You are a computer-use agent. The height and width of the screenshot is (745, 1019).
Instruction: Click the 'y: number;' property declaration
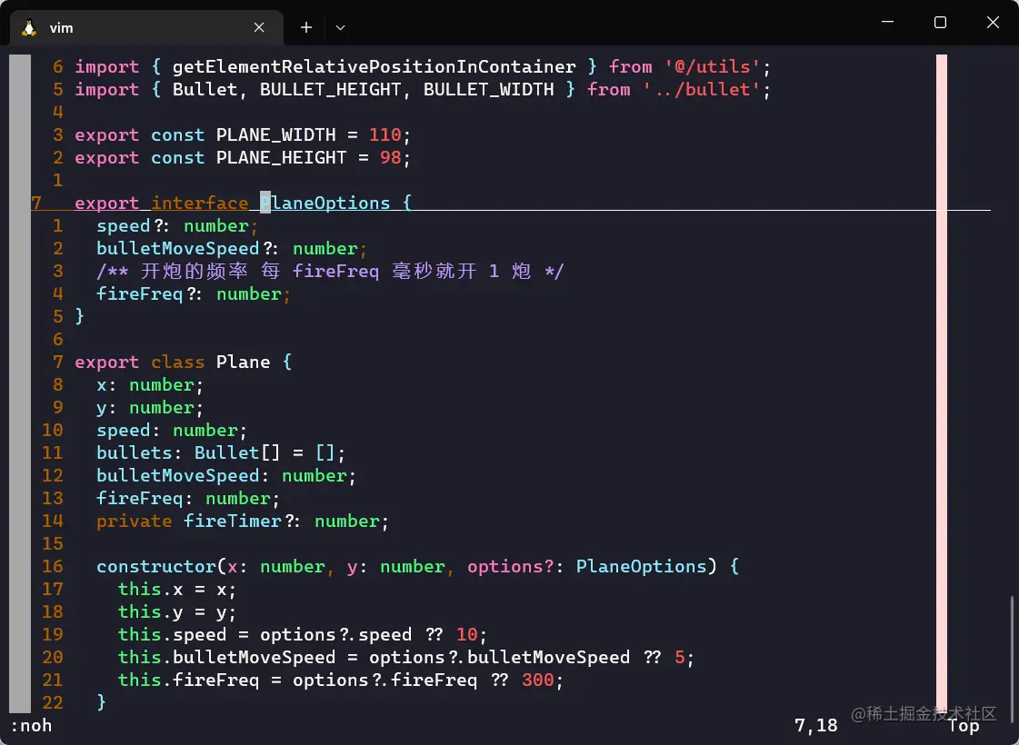(x=150, y=408)
